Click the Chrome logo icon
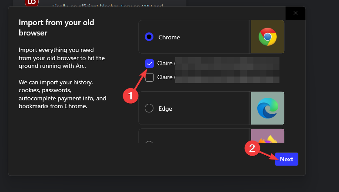The image size is (339, 192). point(268,37)
